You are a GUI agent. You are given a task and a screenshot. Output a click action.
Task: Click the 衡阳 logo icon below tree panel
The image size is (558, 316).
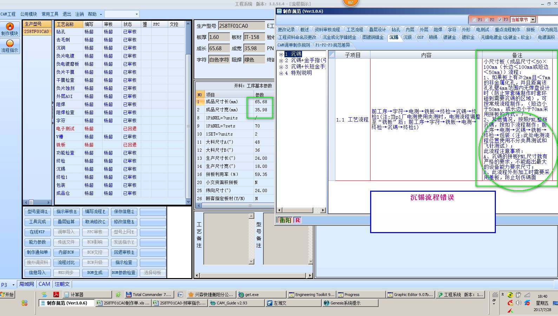pyautogui.click(x=285, y=220)
